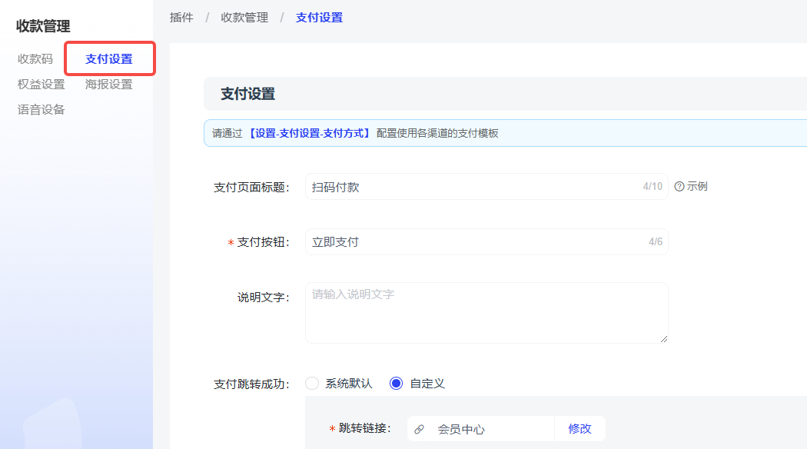Select the 系统默认 radio option
The height and width of the screenshot is (449, 807).
[312, 383]
